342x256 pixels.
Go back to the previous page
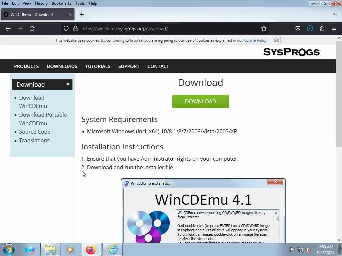[x=8, y=29]
